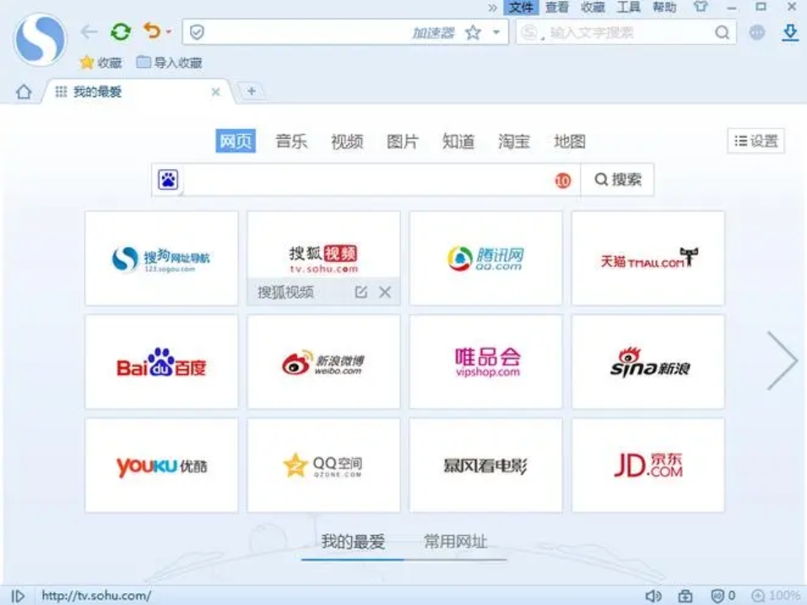
Task: Open the Youku 优酷 tile
Action: (x=161, y=466)
